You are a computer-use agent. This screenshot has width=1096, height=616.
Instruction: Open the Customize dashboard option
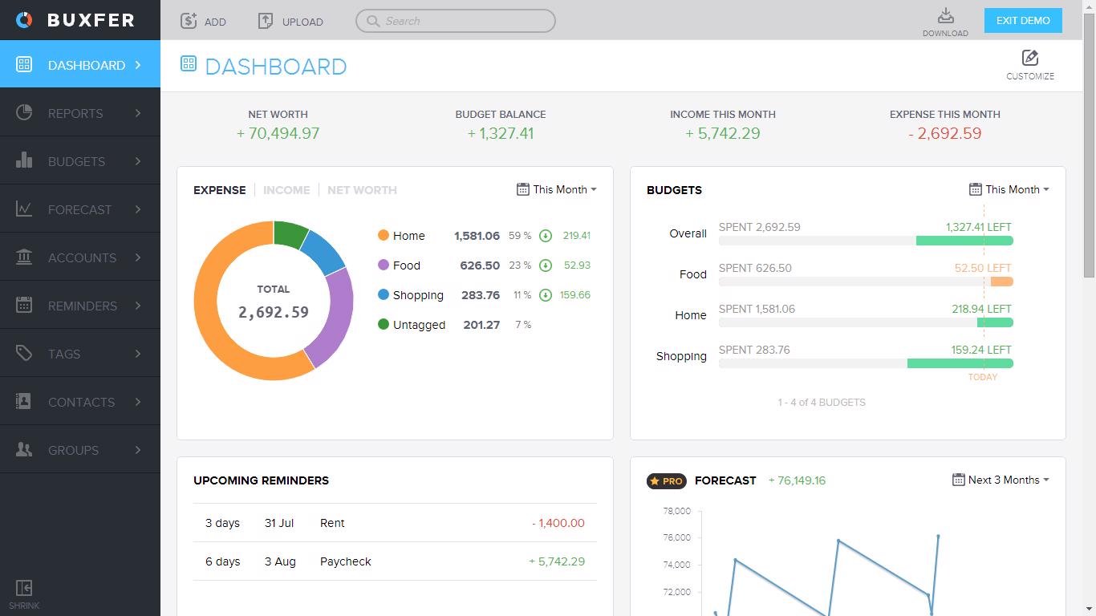click(x=1029, y=63)
